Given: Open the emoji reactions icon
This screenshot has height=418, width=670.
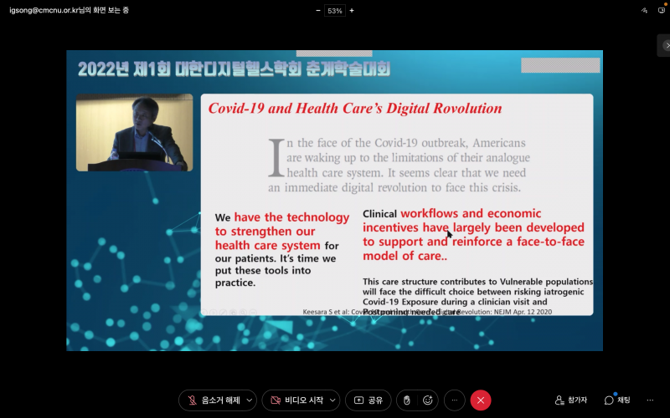Looking at the screenshot, I should 428,400.
